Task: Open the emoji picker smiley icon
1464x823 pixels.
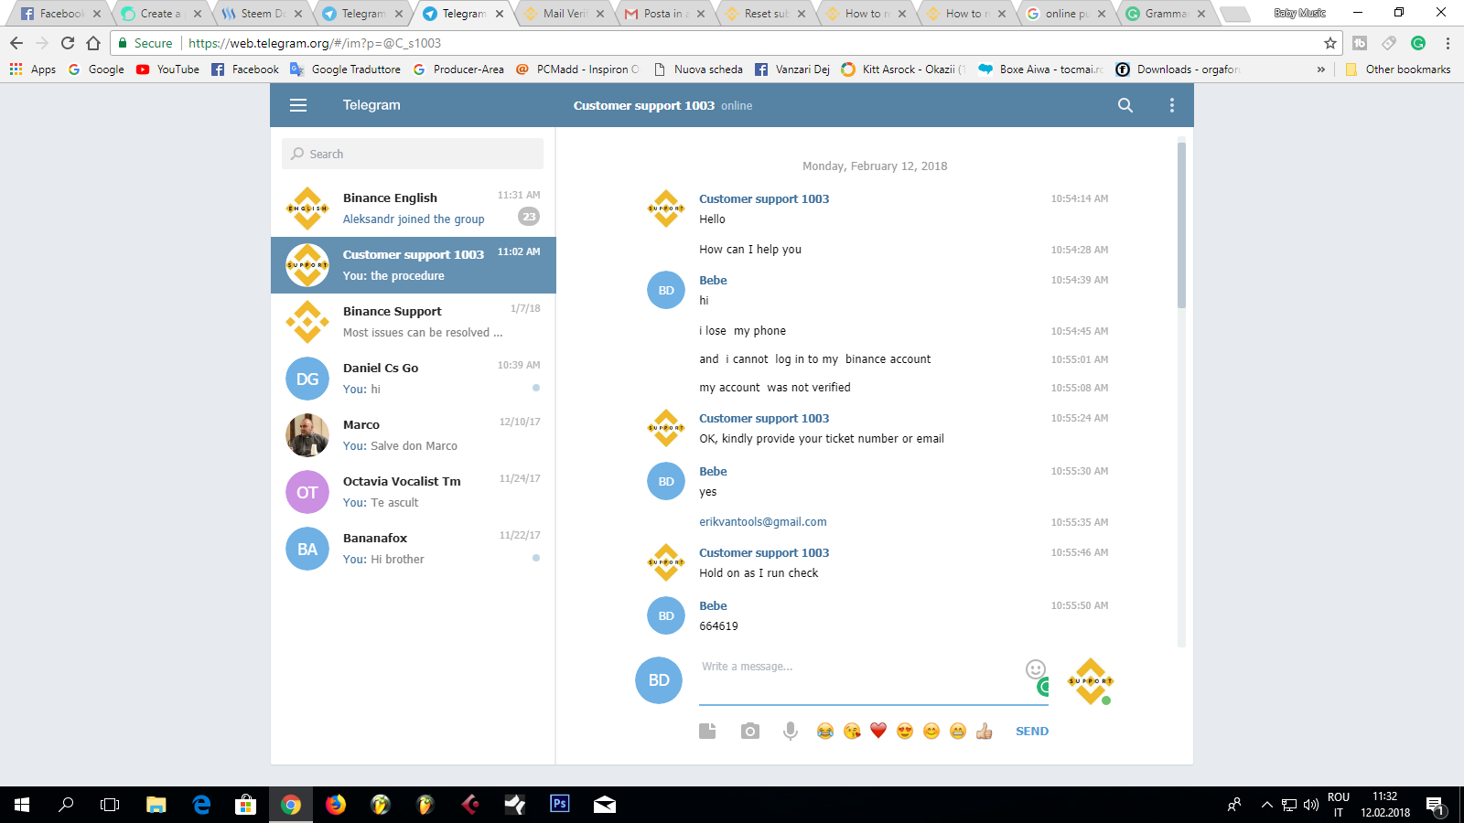Action: (x=1036, y=668)
